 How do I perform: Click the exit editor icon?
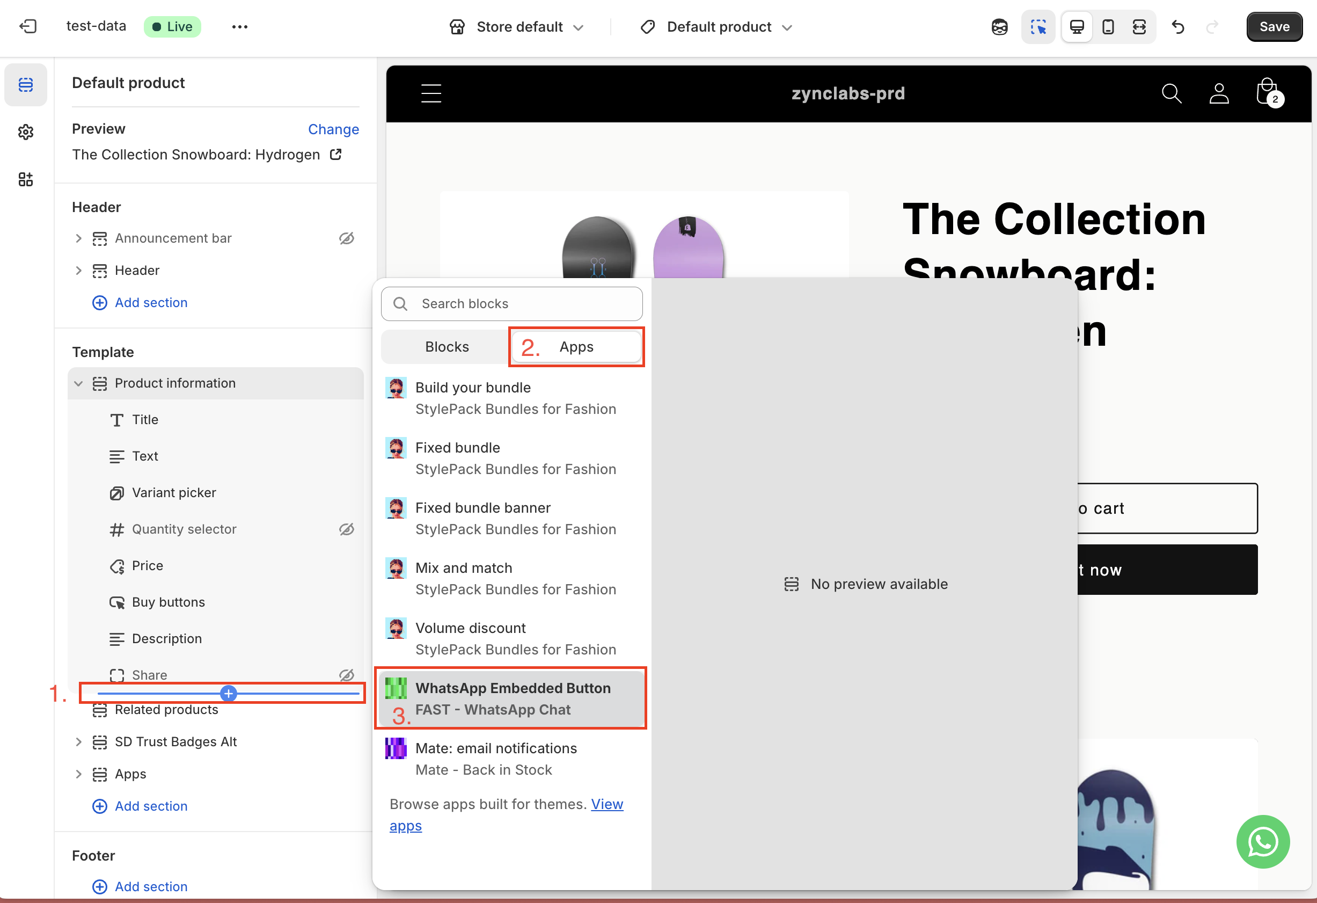coord(27,27)
